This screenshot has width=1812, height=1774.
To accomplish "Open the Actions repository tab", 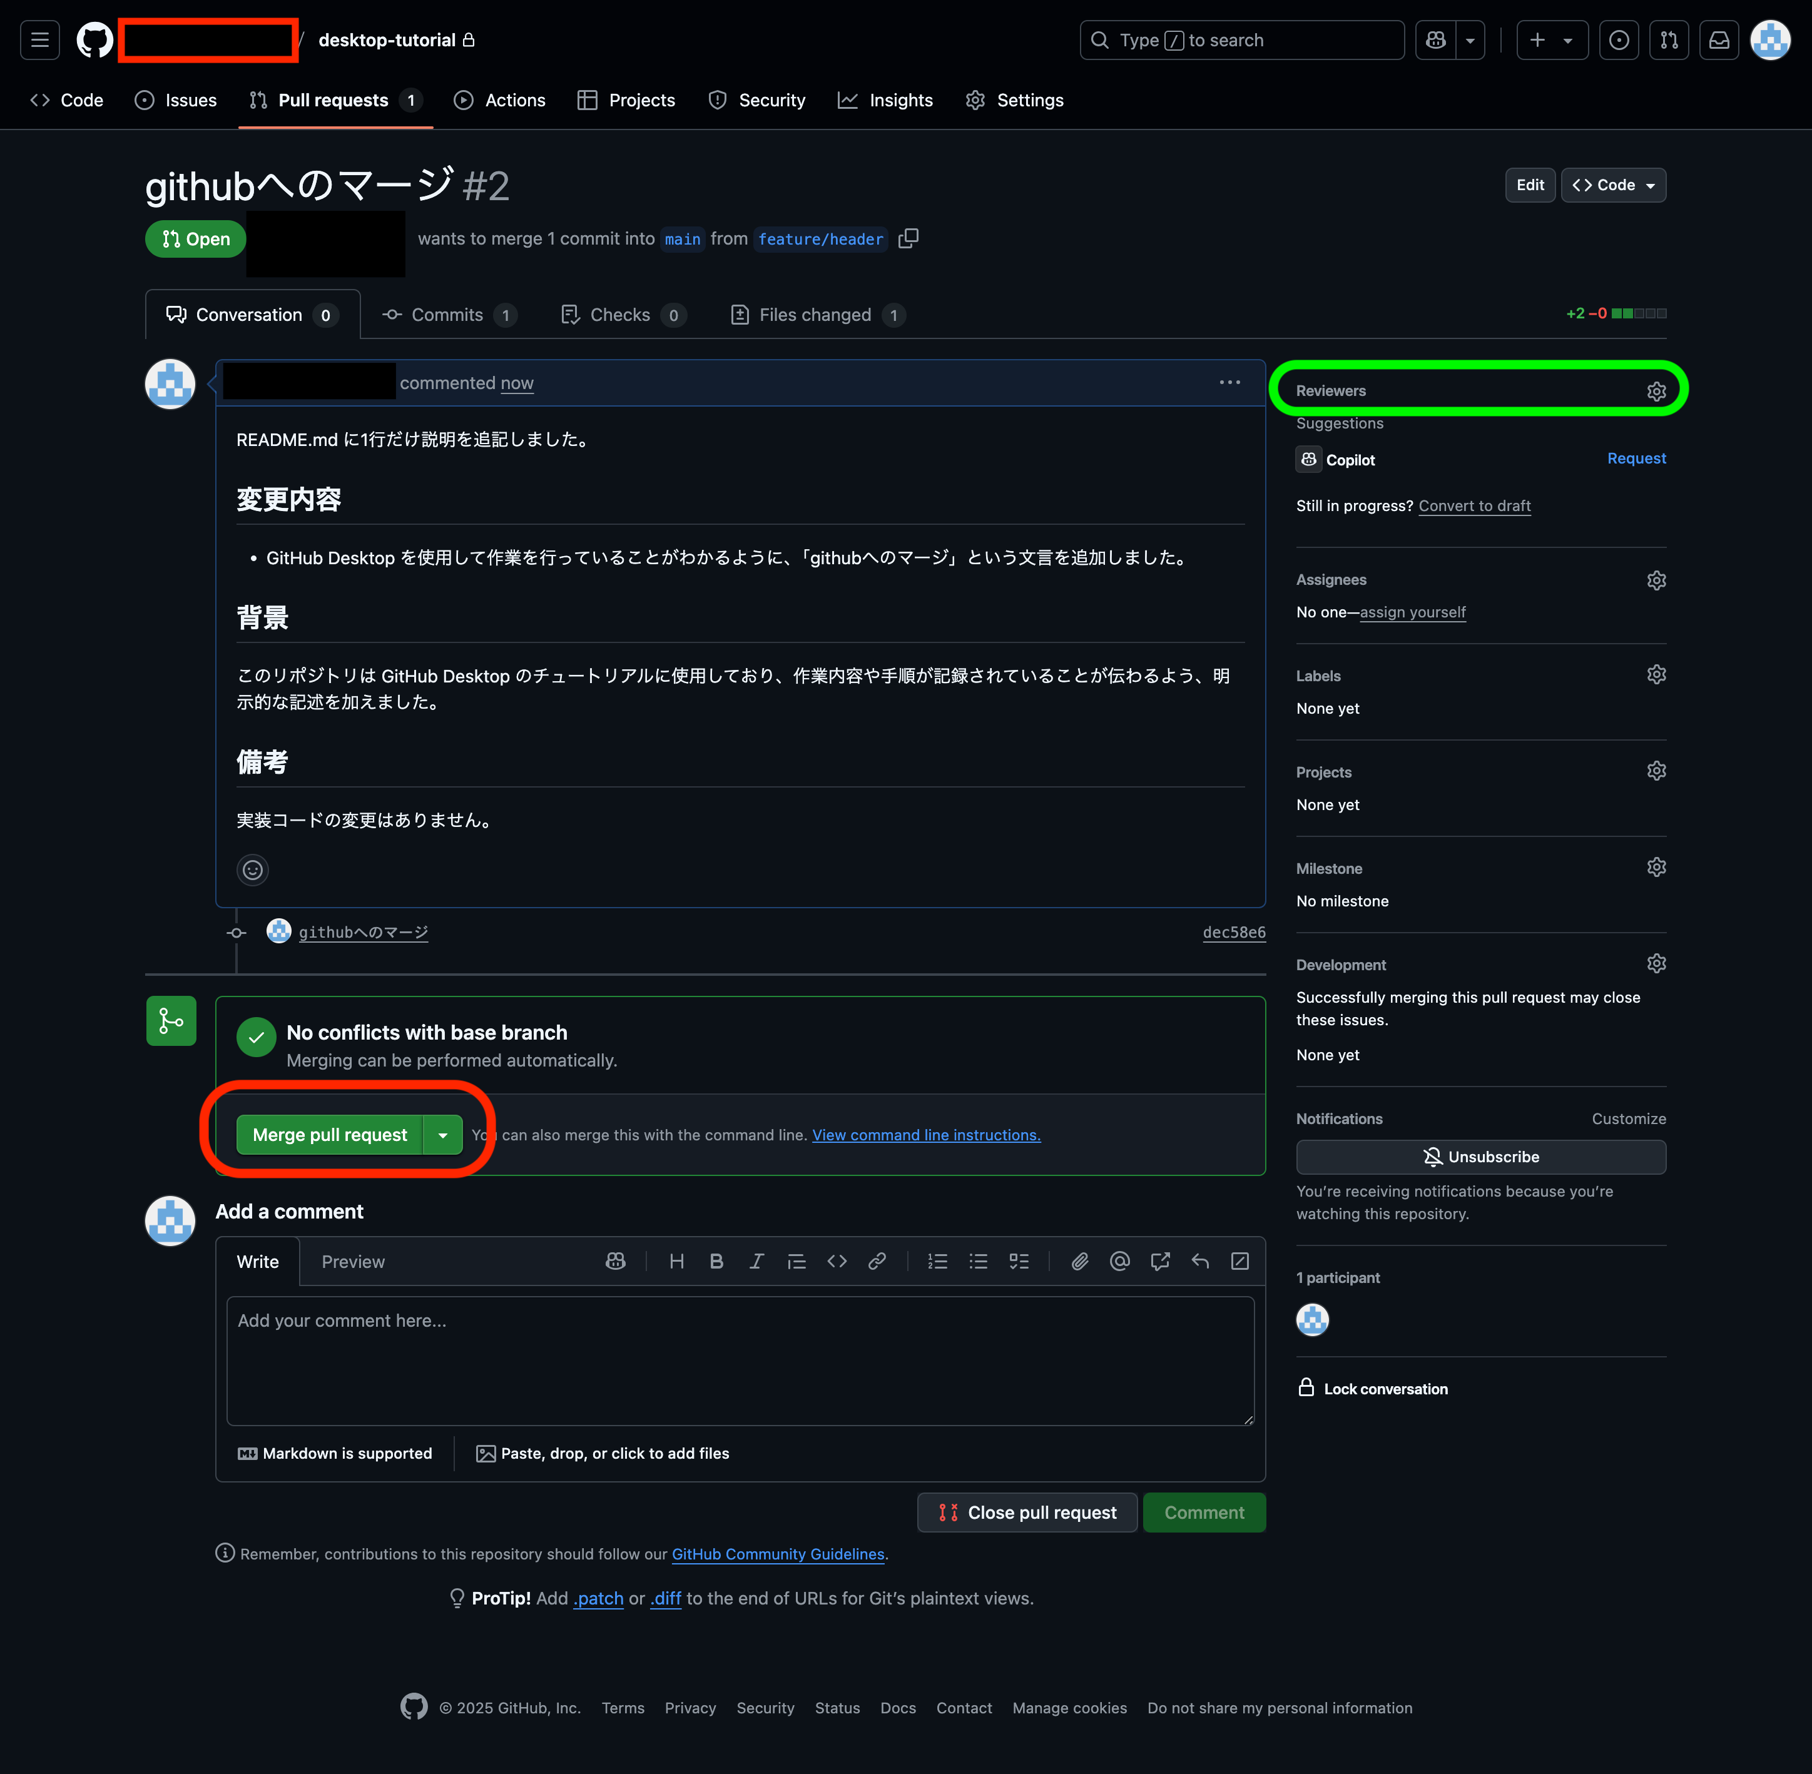I will tap(499, 101).
